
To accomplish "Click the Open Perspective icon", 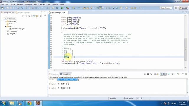I will coord(176,8).
